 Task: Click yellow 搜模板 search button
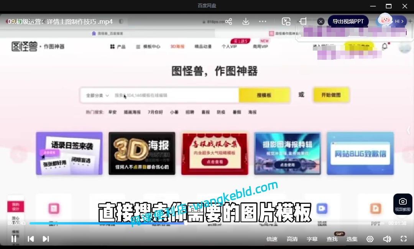[x=264, y=95]
